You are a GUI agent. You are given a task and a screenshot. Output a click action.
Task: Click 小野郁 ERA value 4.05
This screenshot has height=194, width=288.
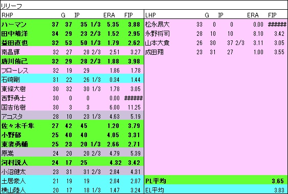pyautogui.click(x=113, y=135)
